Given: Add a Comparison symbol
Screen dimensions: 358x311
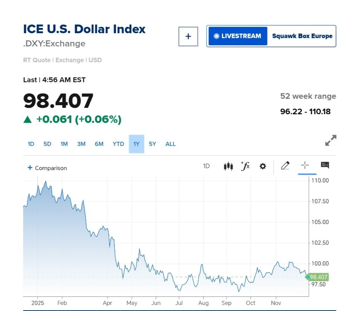Looking at the screenshot, I should tap(47, 168).
